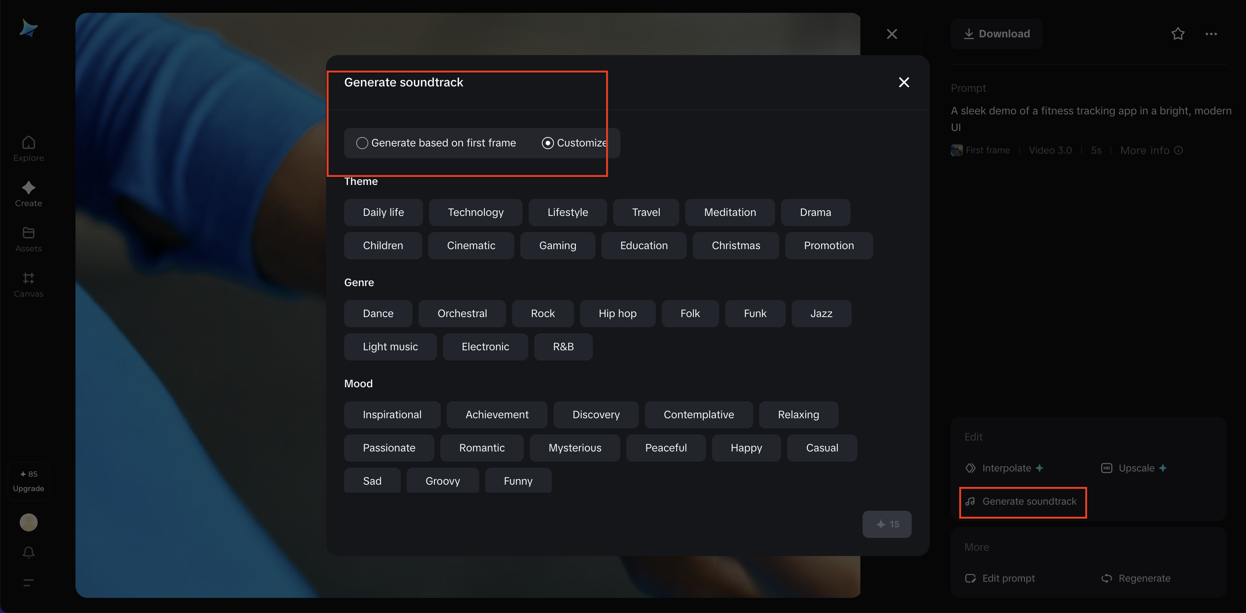1246x613 pixels.
Task: Click the notifications bell icon
Action: 29,552
